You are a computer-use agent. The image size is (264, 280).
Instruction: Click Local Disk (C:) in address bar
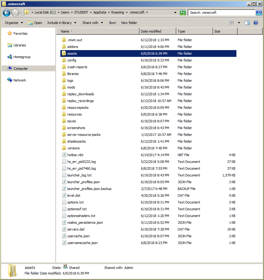click(x=45, y=12)
